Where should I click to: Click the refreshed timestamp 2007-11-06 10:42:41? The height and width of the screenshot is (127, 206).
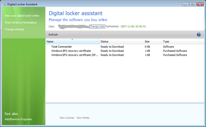(133, 26)
